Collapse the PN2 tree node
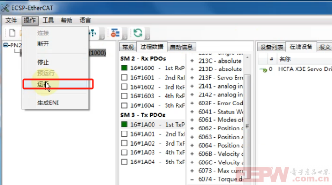332x185 pixels. 6,45
